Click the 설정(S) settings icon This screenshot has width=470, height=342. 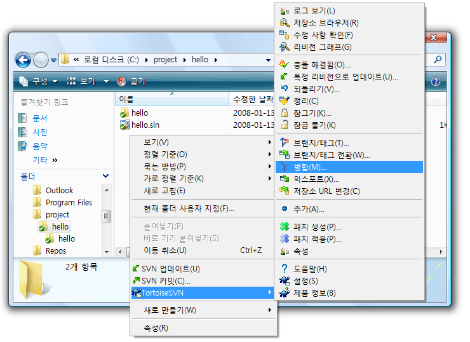pos(284,281)
